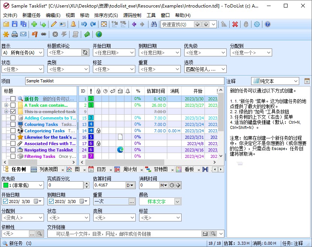
Task: Open preferences with the gear icon
Action: pyautogui.click(x=257, y=24)
